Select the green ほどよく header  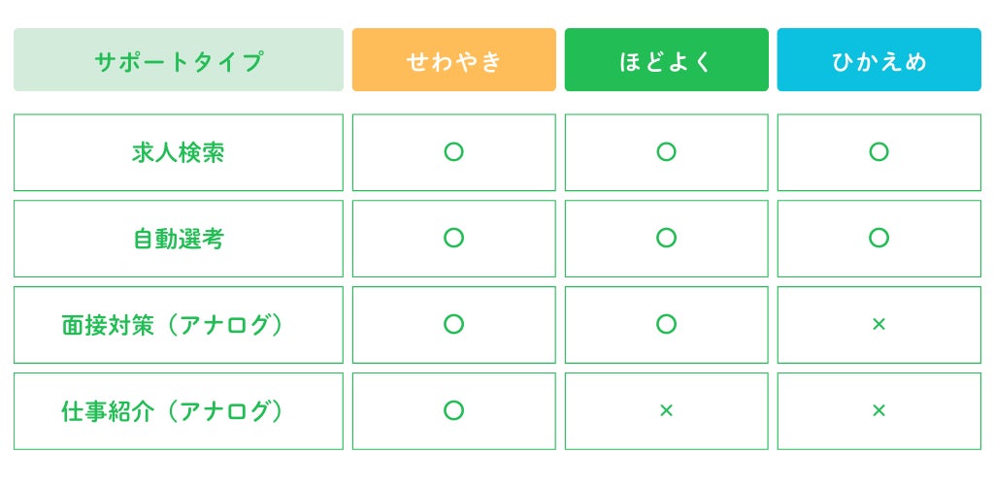[666, 60]
